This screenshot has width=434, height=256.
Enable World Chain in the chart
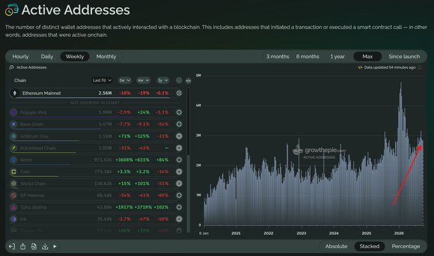[x=179, y=183]
